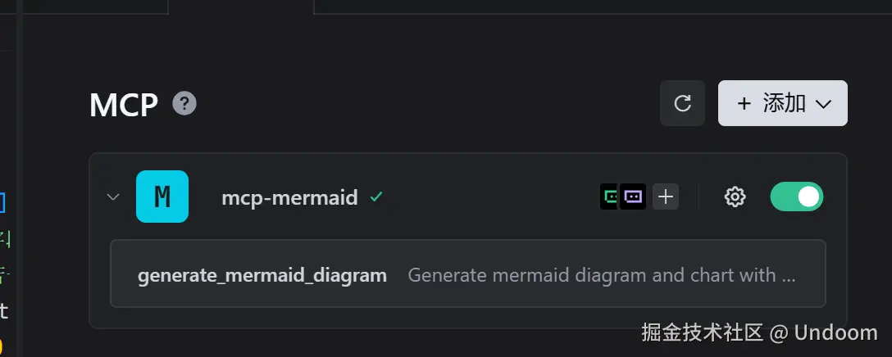Click the cyan M server avatar
Image resolution: width=892 pixels, height=357 pixels.
pyautogui.click(x=162, y=197)
